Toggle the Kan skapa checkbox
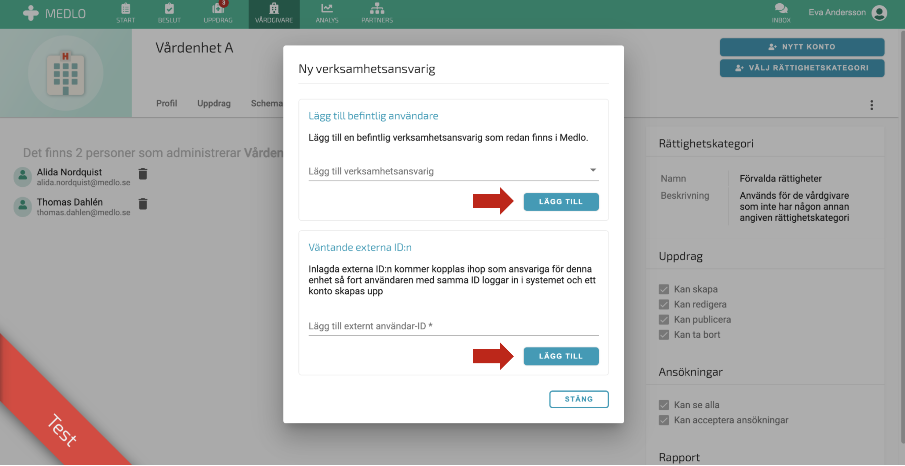This screenshot has height=466, width=905. coord(663,290)
